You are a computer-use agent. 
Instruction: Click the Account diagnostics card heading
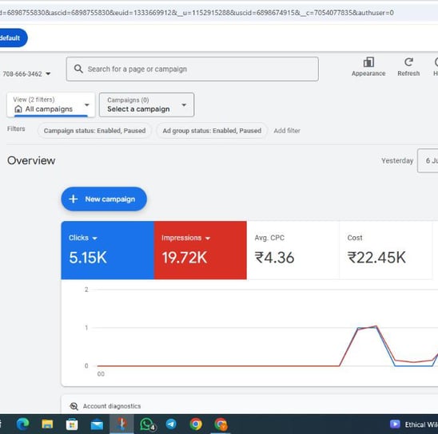pyautogui.click(x=112, y=406)
